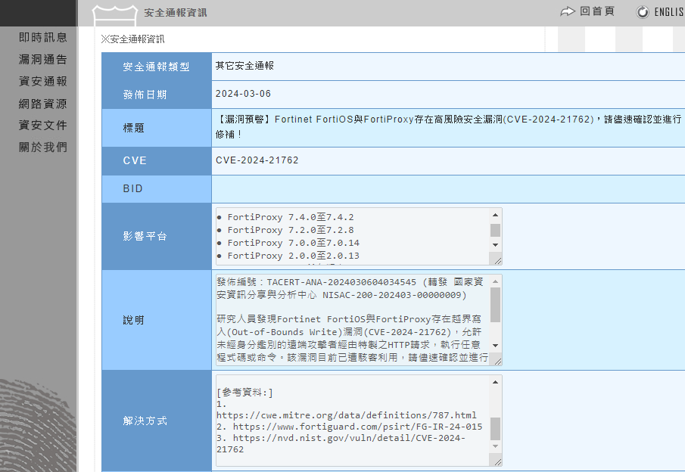The image size is (685, 472).
Task: Click resize handle of 影響平台 textarea
Action: tap(497, 261)
